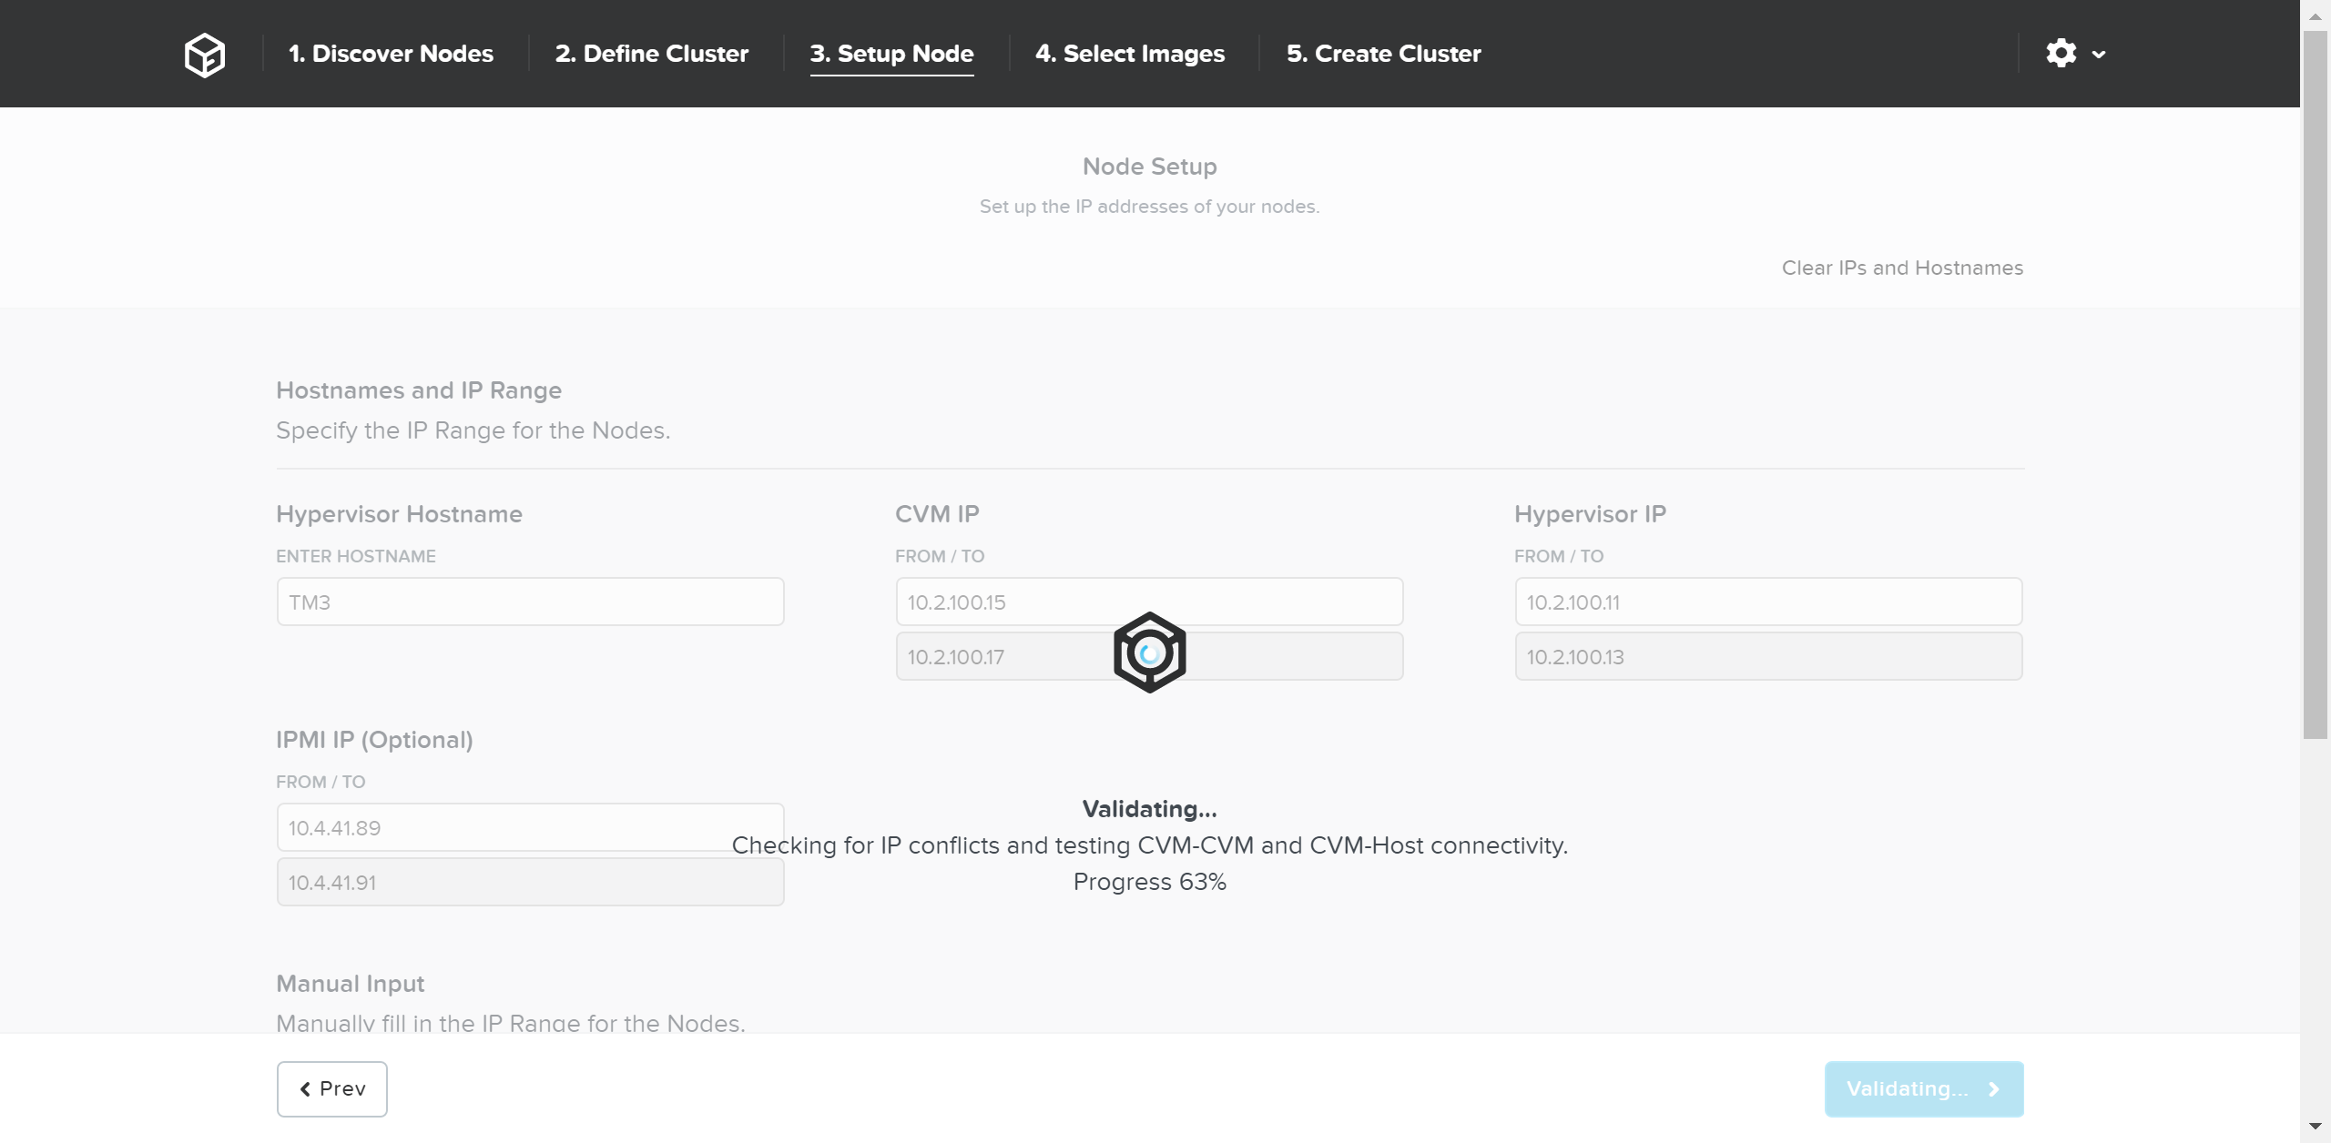
Task: Click the Validating next button
Action: pos(1923,1088)
